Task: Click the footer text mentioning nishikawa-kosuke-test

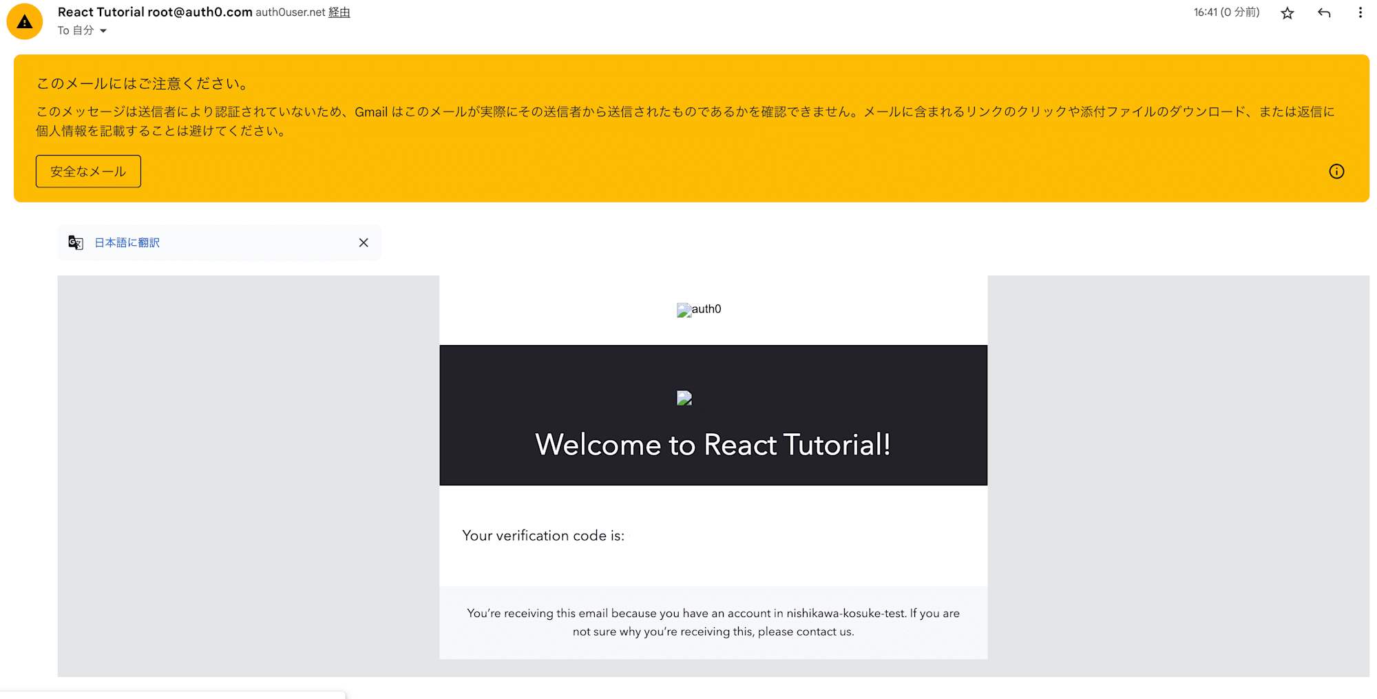Action: [713, 623]
